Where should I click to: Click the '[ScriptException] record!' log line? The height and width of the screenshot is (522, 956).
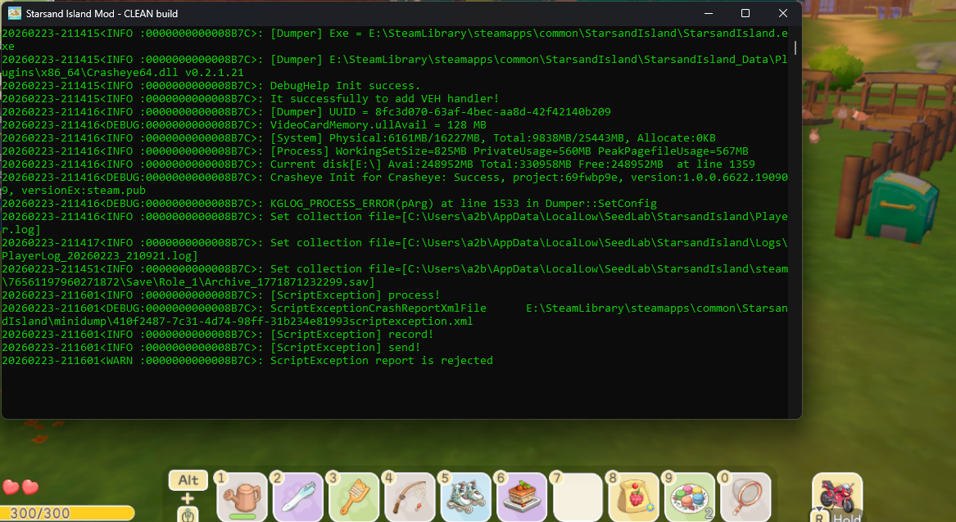pyautogui.click(x=218, y=335)
